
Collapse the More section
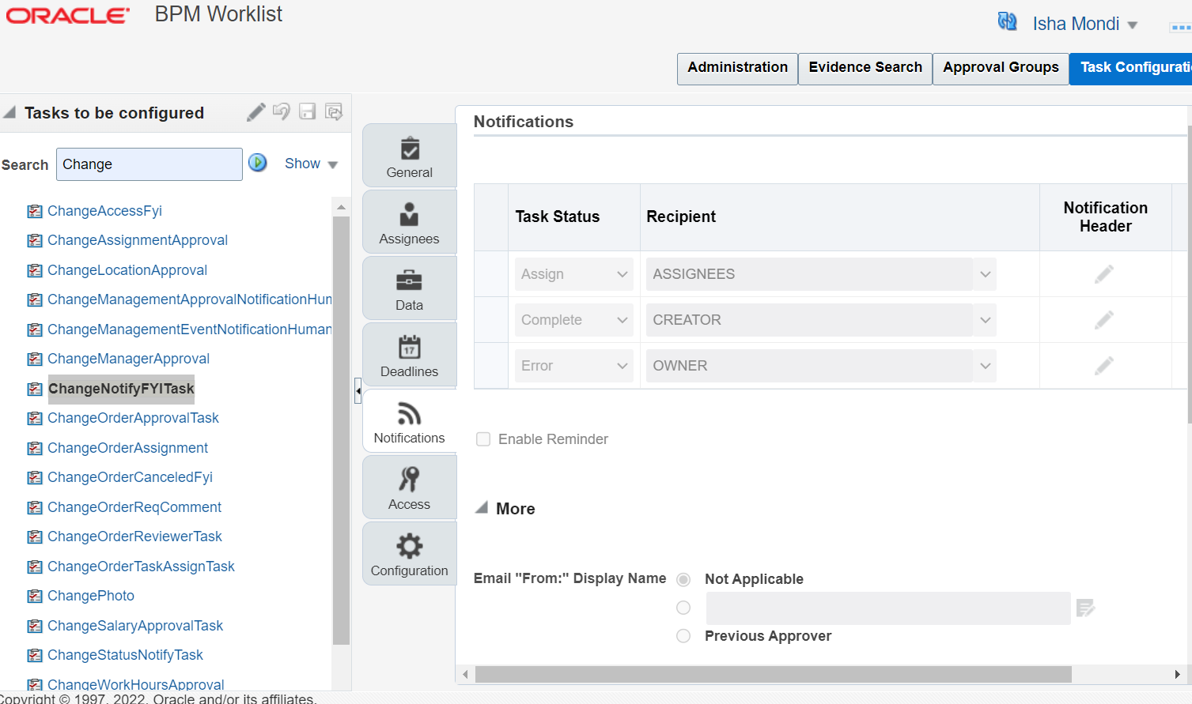tap(482, 508)
